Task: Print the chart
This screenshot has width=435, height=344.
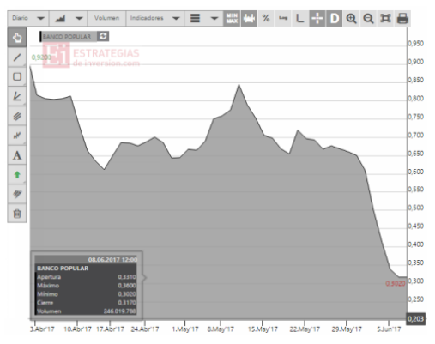Action: [x=402, y=19]
